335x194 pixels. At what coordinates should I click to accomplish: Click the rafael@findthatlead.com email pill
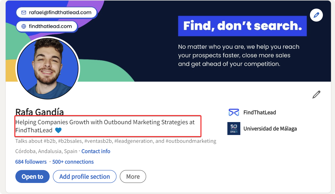(57, 12)
